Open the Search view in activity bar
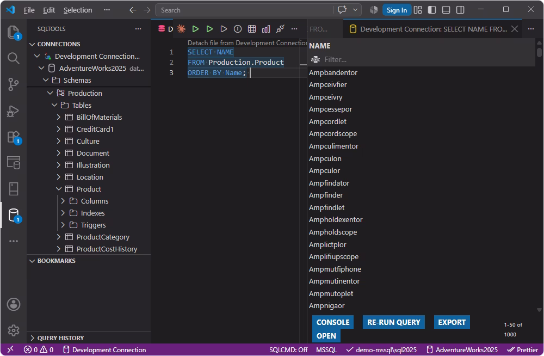Screen dimensions: 544x356 click(14, 58)
